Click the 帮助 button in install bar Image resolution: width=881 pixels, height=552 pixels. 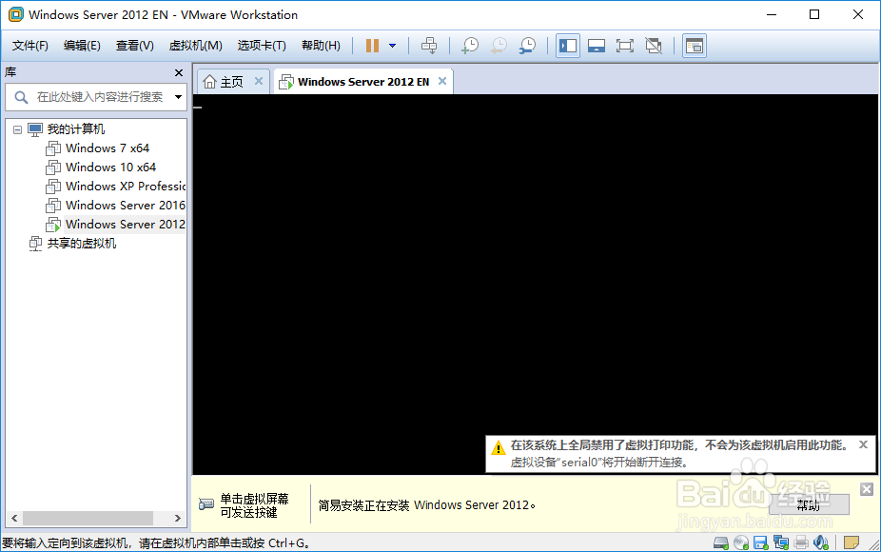(x=809, y=504)
